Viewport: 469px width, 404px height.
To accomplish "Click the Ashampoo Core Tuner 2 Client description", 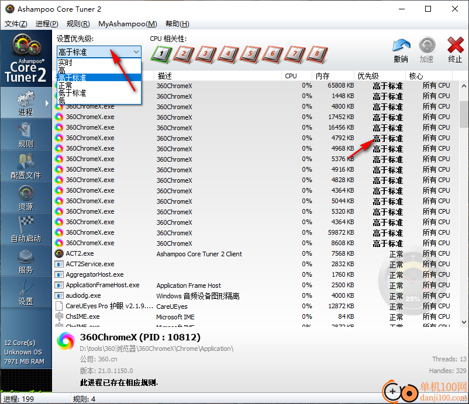I will tap(199, 254).
